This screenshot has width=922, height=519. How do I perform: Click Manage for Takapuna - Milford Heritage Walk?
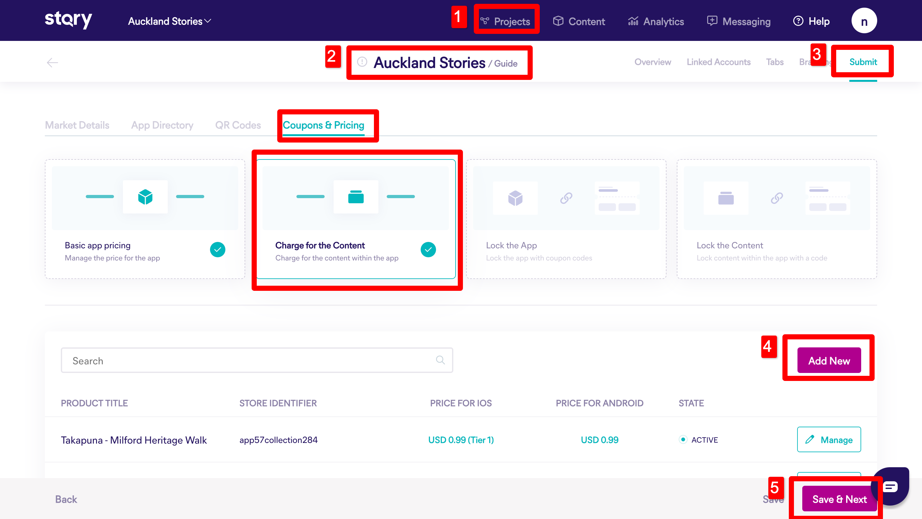point(829,439)
